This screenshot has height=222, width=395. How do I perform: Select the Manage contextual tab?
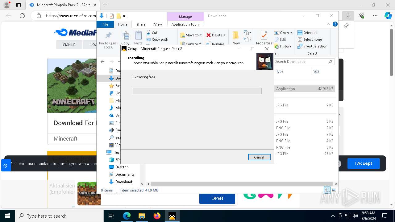185,17
